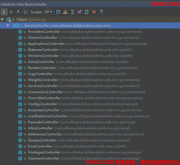The image size is (180, 165).
Task: Click the class icon next to AccessesController
Action: point(20,110)
